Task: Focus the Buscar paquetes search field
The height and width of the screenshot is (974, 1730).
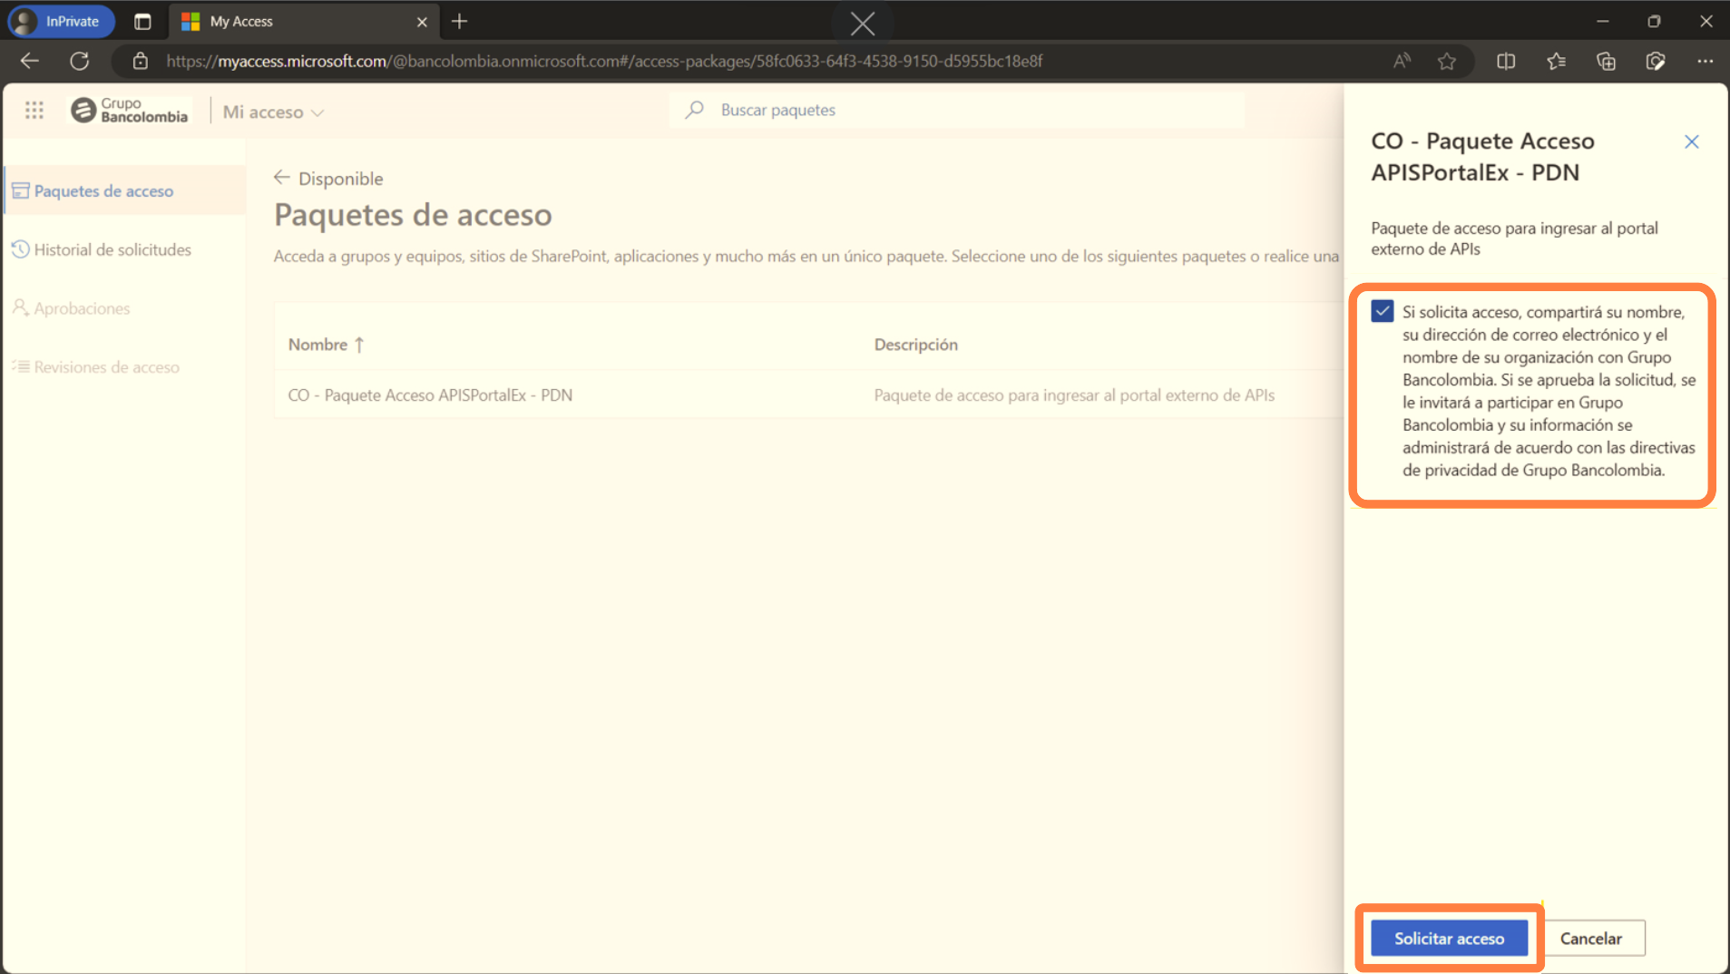Action: (958, 110)
